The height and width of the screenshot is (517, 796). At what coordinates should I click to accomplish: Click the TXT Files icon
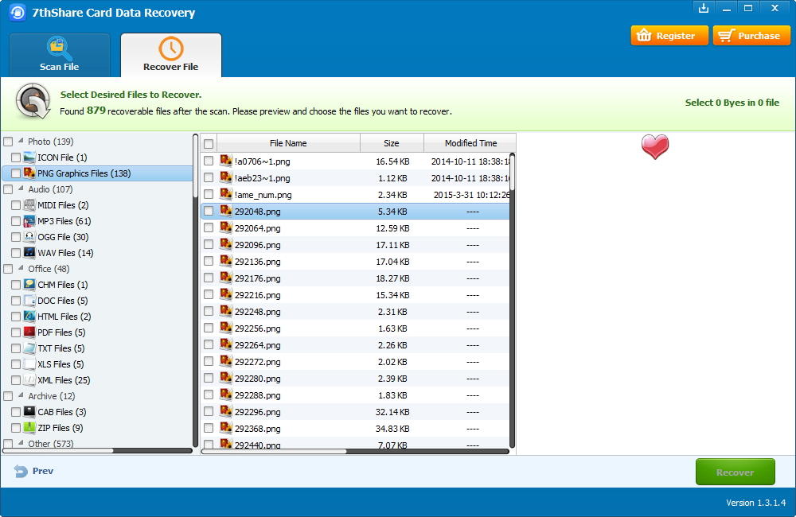point(29,348)
